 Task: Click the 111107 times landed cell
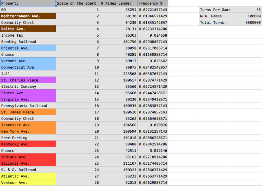tap(119, 163)
